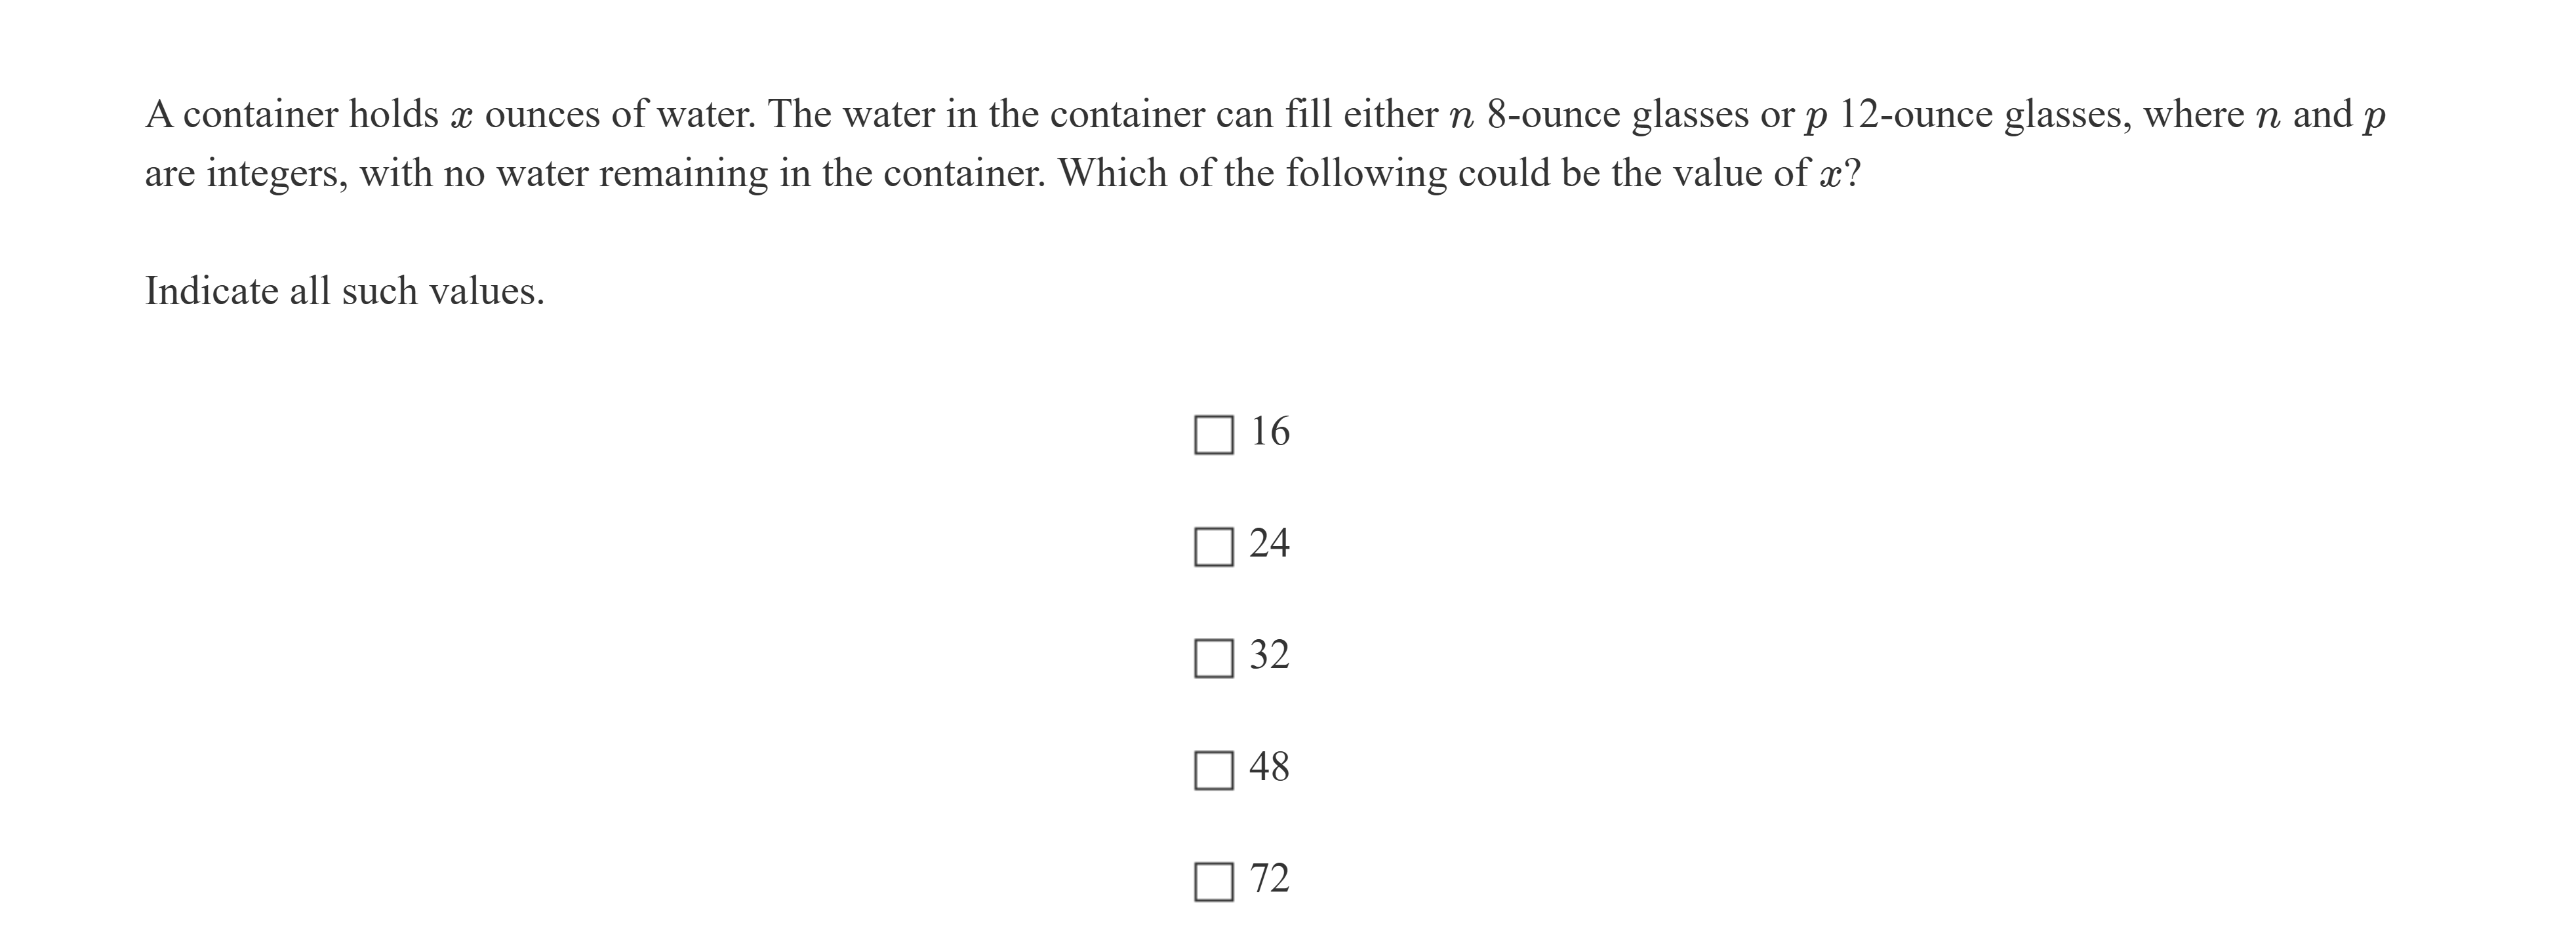Toggle the checkbox for 72

1213,882
